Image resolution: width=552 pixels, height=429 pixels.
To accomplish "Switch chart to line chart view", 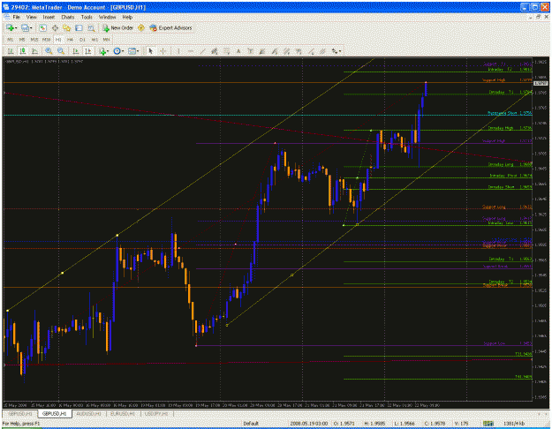I will tap(34, 51).
